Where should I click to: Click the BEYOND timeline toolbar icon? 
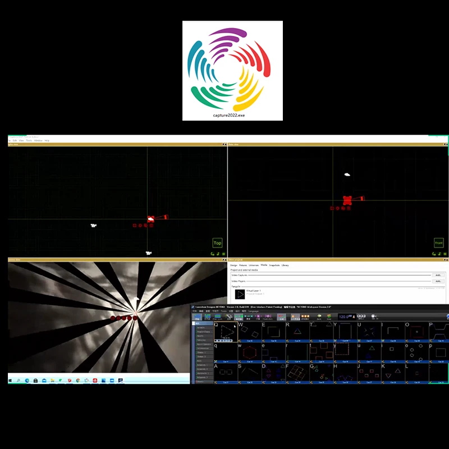tap(207, 317)
